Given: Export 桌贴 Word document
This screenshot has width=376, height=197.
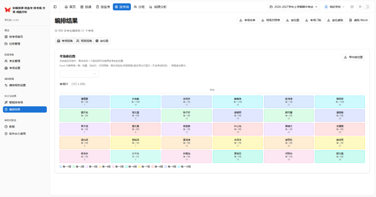Looking at the screenshot, I should [358, 20].
